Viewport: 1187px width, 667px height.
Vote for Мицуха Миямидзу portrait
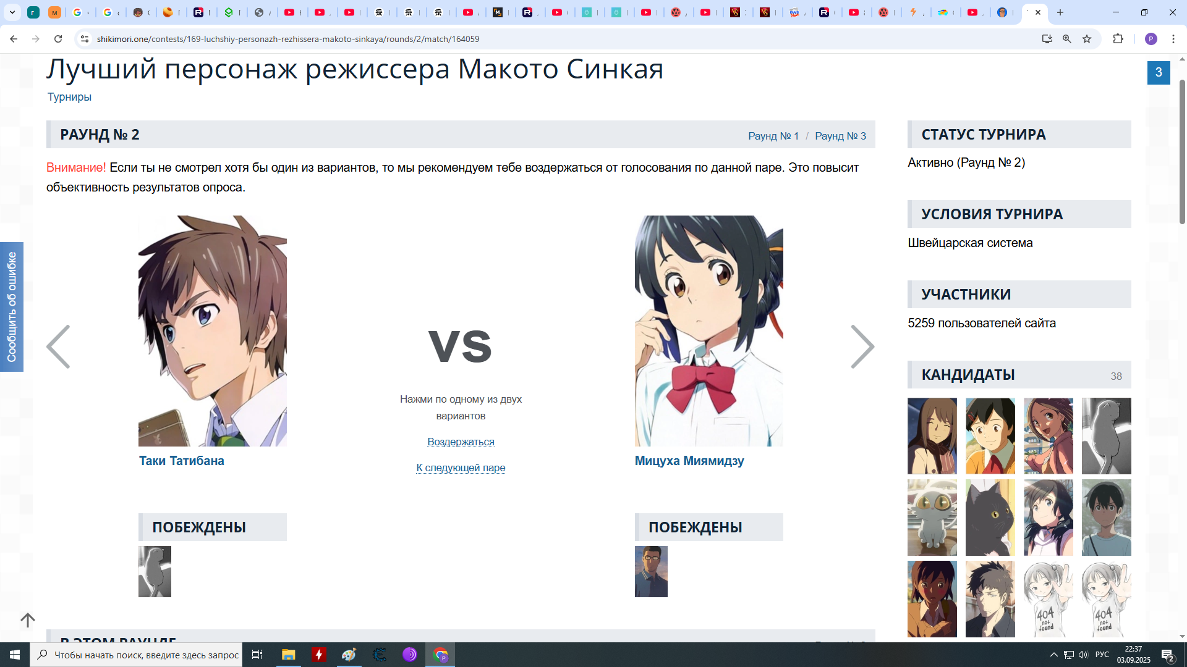708,330
